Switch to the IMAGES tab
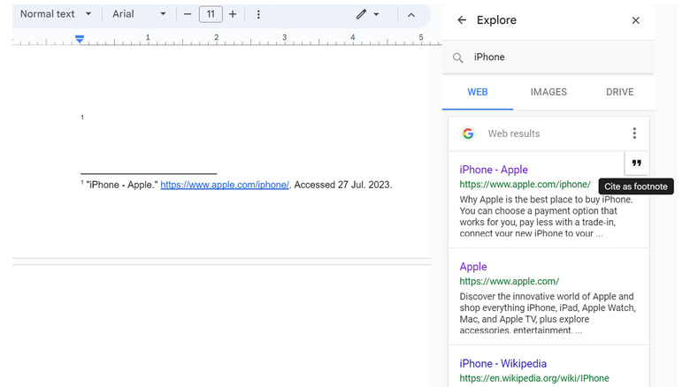 point(548,92)
